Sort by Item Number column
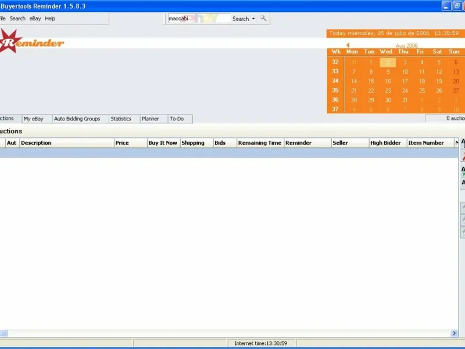The image size is (465, 349). [x=430, y=143]
